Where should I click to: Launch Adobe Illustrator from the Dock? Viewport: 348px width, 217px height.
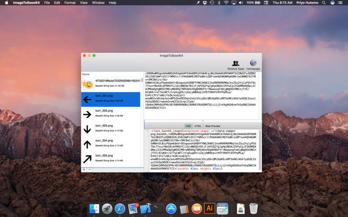pos(210,208)
